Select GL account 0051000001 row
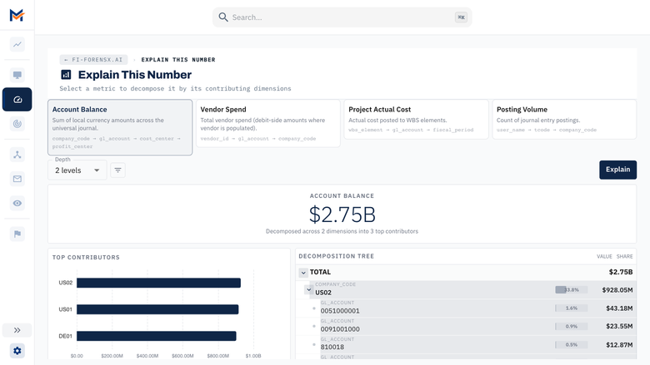 [466, 308]
